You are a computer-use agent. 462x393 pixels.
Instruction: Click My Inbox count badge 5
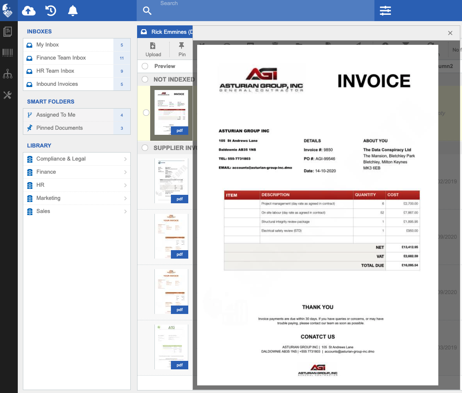point(122,45)
